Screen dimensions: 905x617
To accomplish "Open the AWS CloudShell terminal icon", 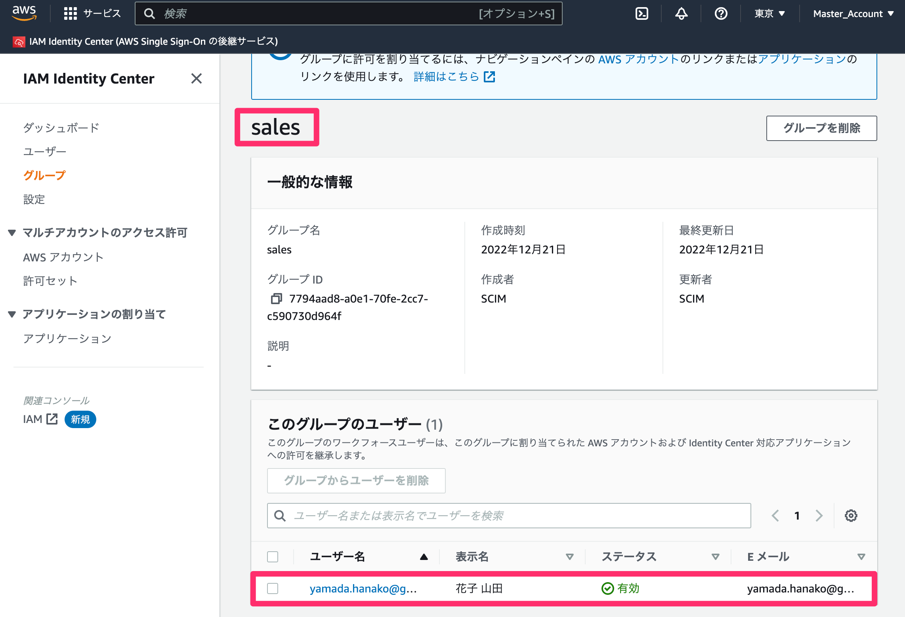I will [x=642, y=14].
